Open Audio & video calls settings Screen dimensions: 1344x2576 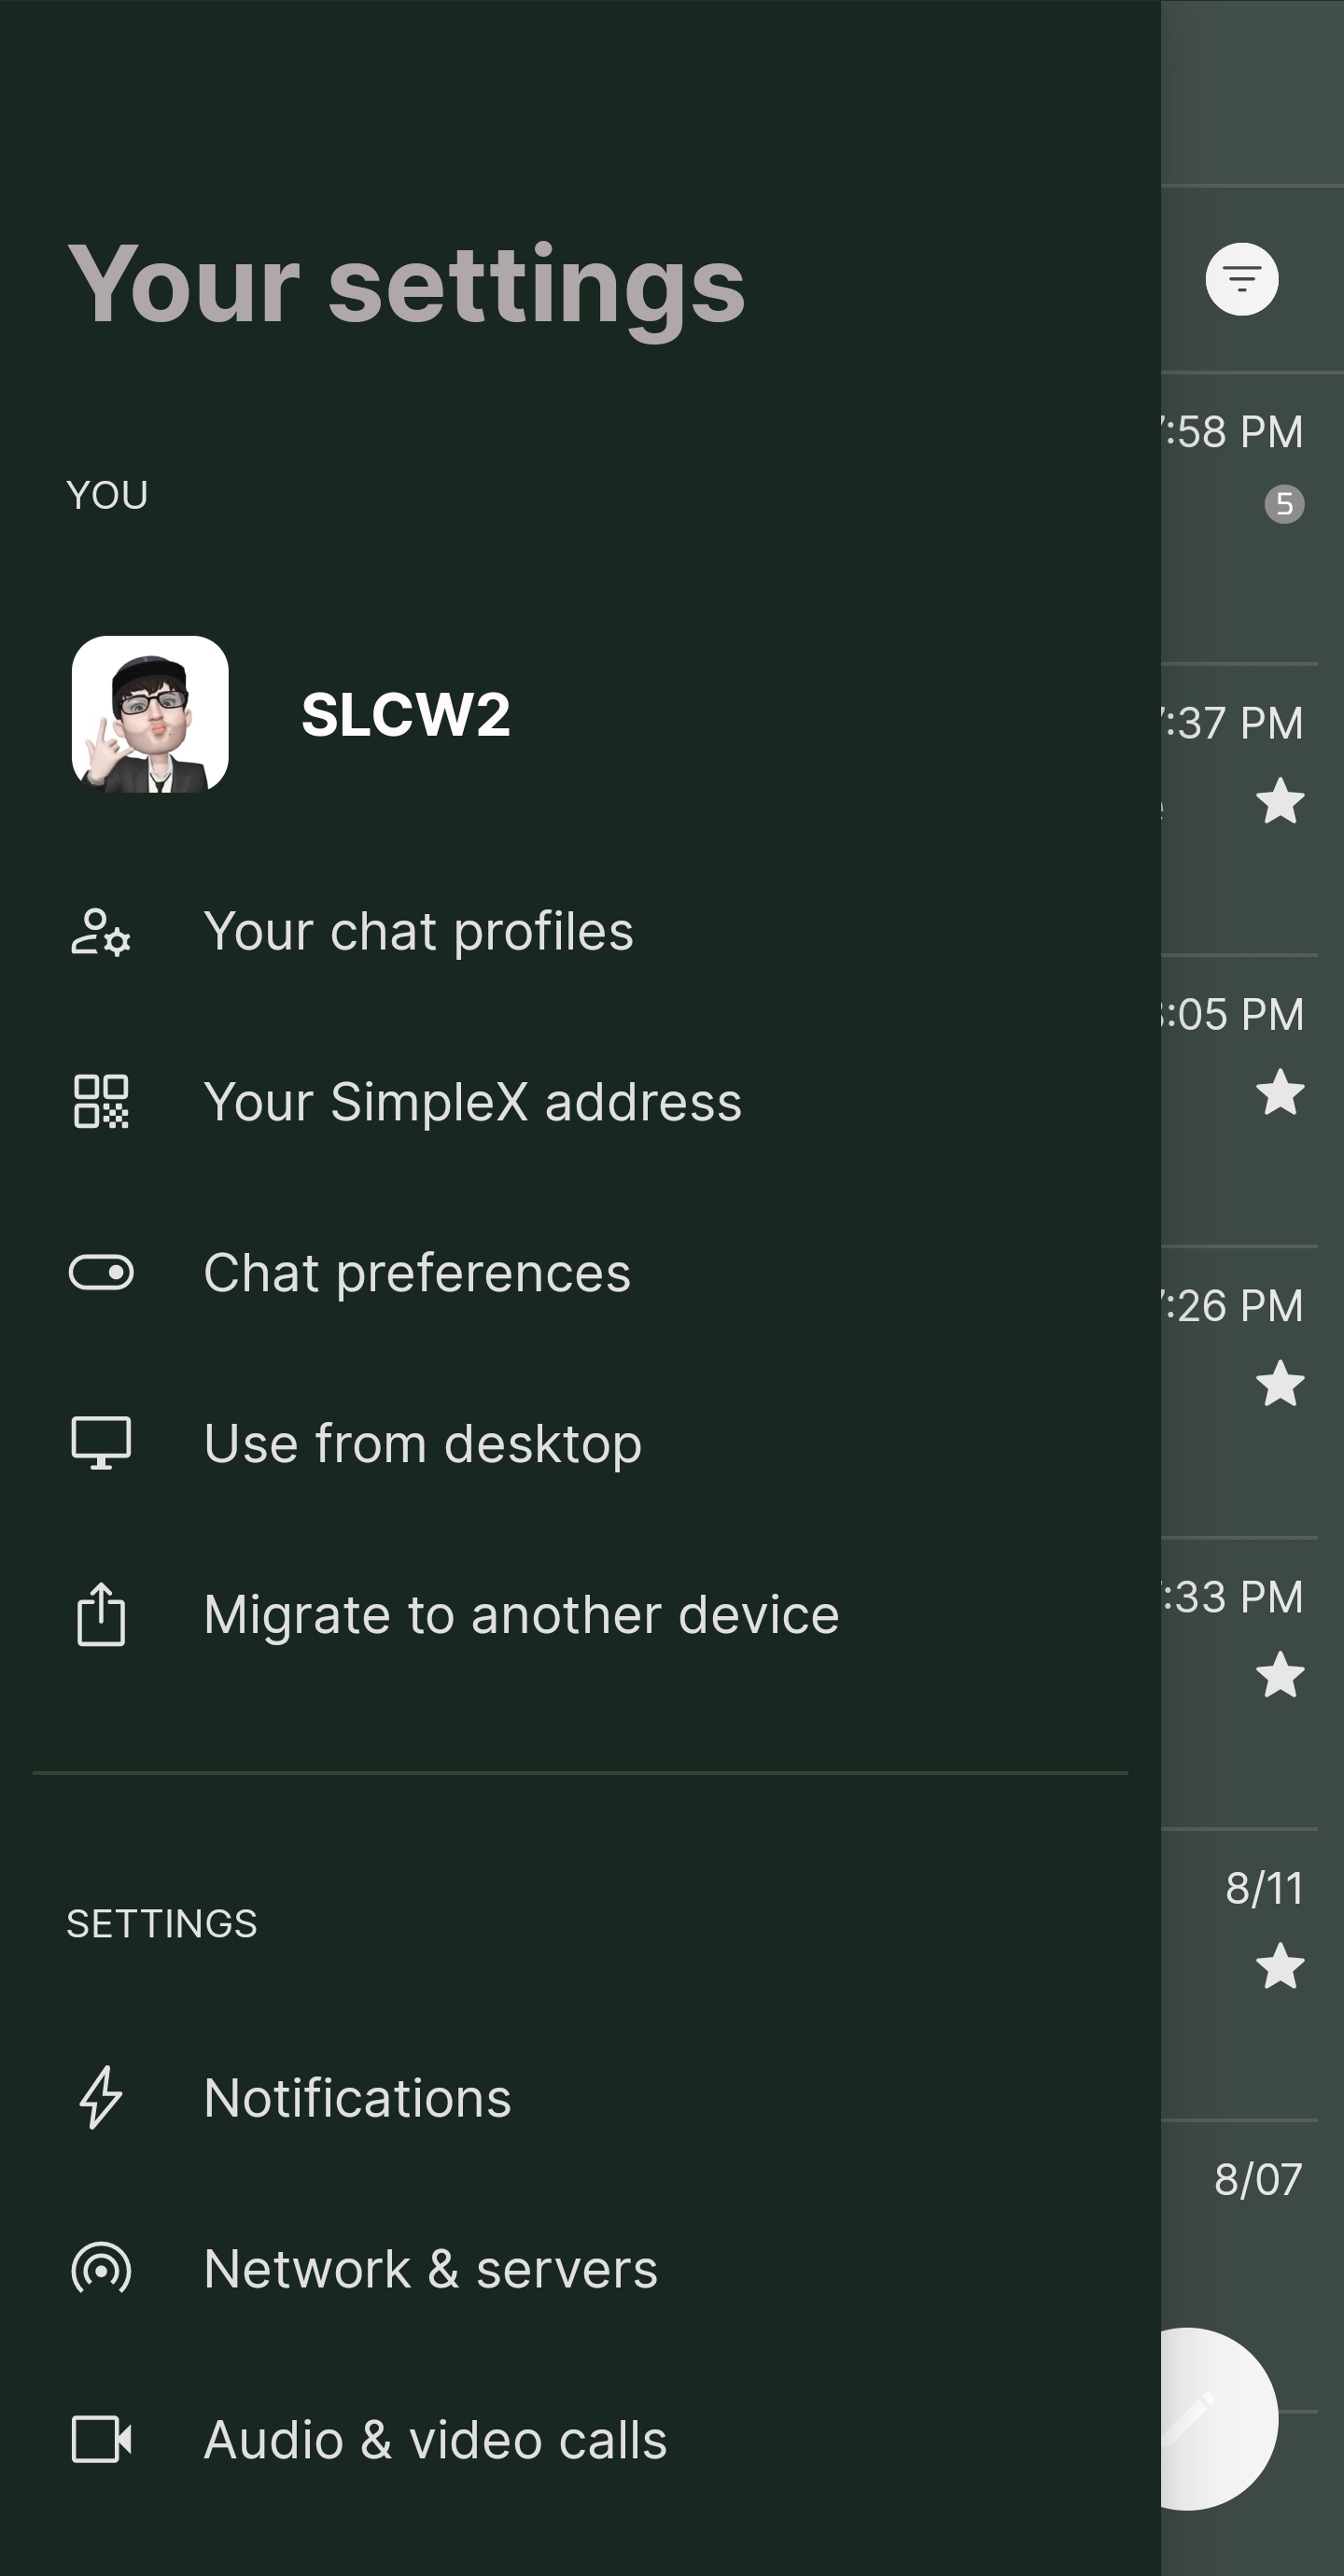pyautogui.click(x=435, y=2440)
